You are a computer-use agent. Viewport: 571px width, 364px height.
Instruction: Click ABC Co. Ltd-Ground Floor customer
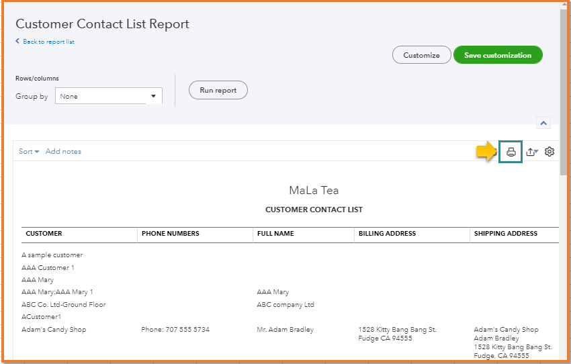click(x=63, y=305)
